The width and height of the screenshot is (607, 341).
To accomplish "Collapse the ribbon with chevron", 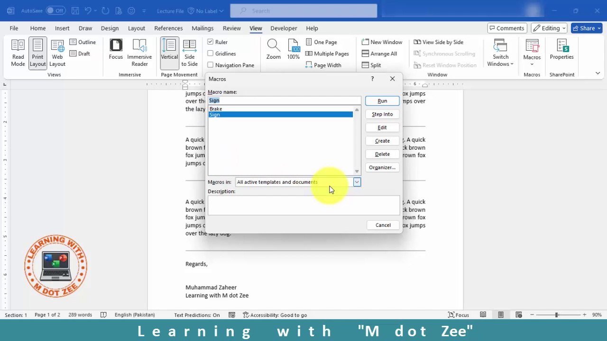I will tap(598, 73).
